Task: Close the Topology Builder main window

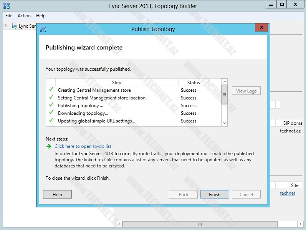Action: click(x=296, y=5)
